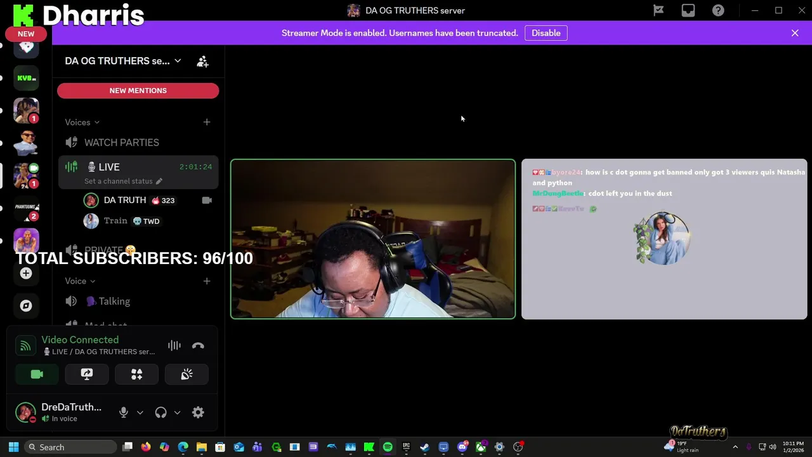Create channel in Voices category
This screenshot has width=812, height=457.
click(x=207, y=122)
